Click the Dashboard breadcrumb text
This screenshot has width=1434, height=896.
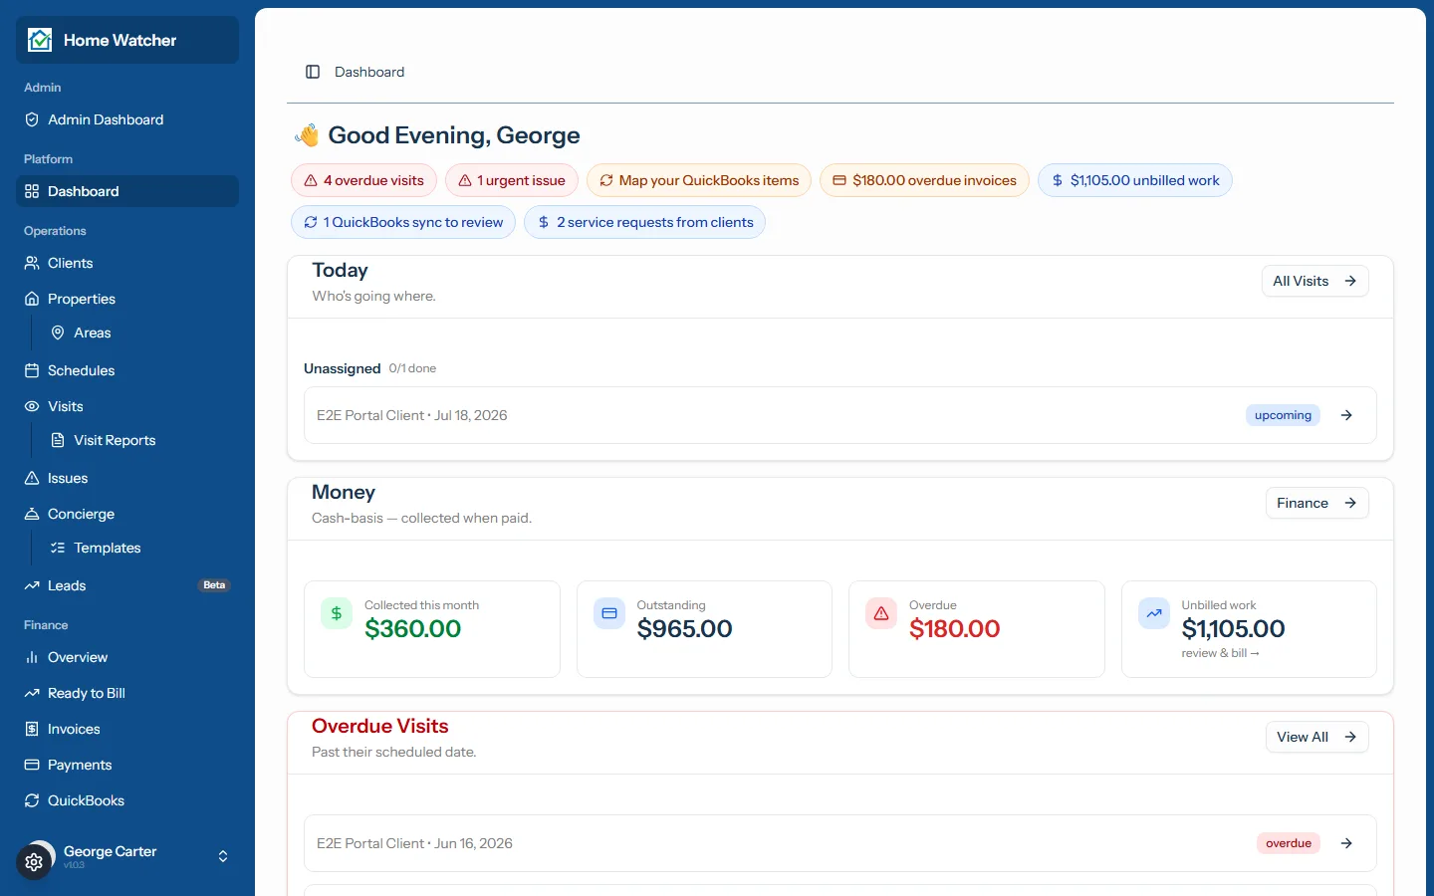point(369,72)
